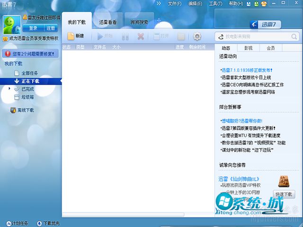
Task: Open the 文件(F) menu
Action: pos(175,4)
